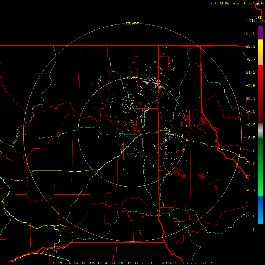Click the 100 NMI range ring label
The height and width of the screenshot is (265, 265).
pyautogui.click(x=132, y=23)
